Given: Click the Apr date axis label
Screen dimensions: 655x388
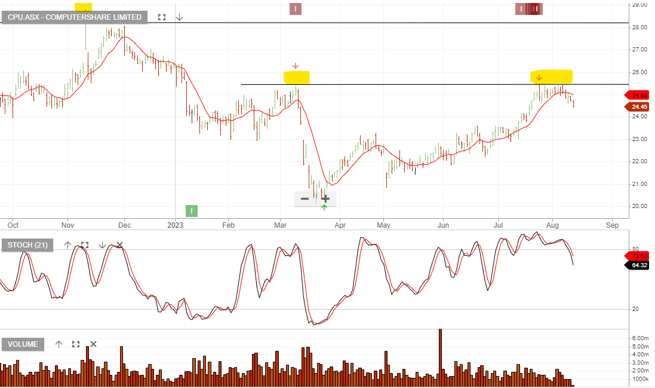Looking at the screenshot, I should point(340,225).
